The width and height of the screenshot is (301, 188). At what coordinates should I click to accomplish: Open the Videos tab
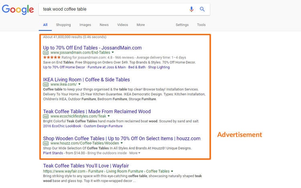123,25
